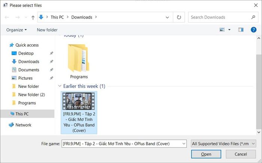The image size is (262, 163).
Task: Change the view layout icon
Action: pyautogui.click(x=222, y=30)
